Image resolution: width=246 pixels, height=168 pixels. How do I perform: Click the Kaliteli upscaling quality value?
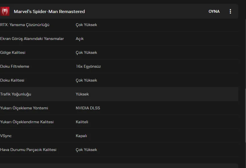(82, 122)
